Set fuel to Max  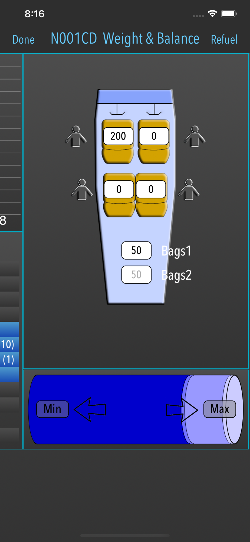220,409
